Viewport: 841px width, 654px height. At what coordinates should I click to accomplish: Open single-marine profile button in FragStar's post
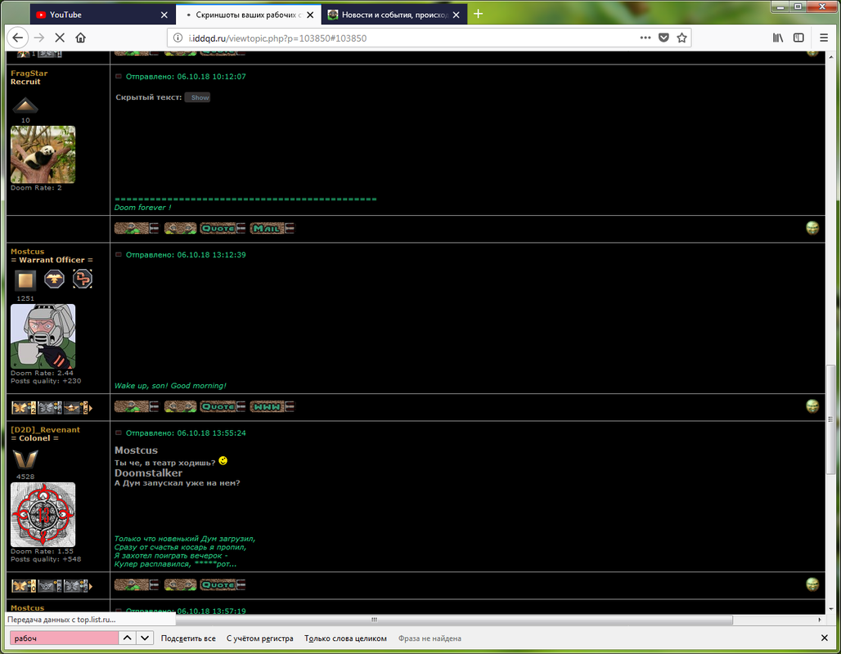pyautogui.click(x=137, y=228)
